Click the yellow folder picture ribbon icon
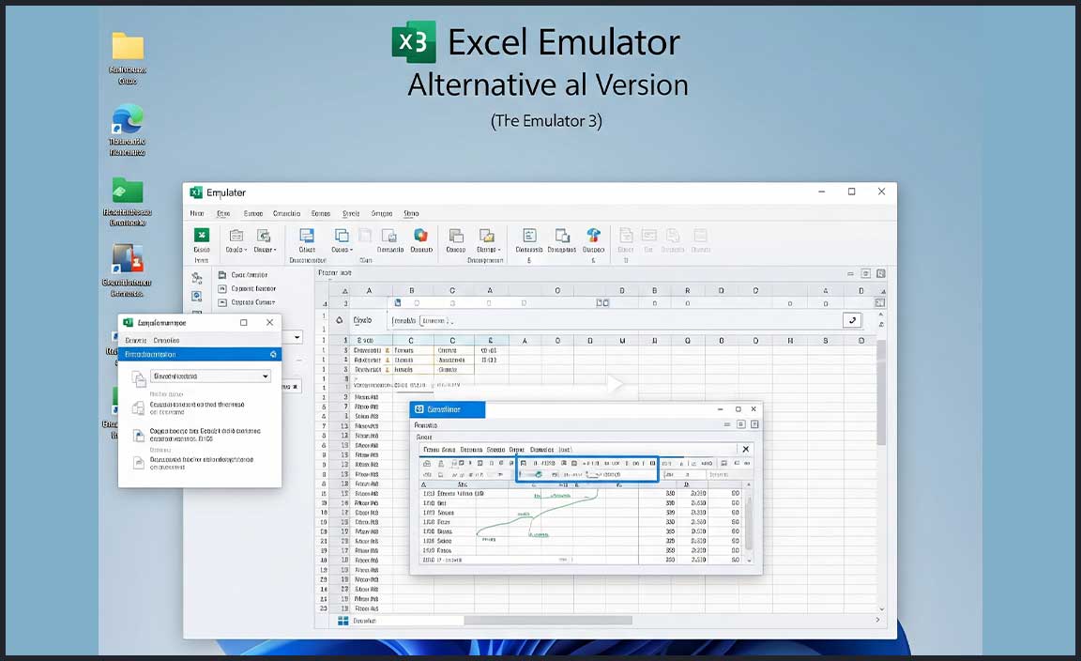Image resolution: width=1081 pixels, height=661 pixels. point(486,236)
